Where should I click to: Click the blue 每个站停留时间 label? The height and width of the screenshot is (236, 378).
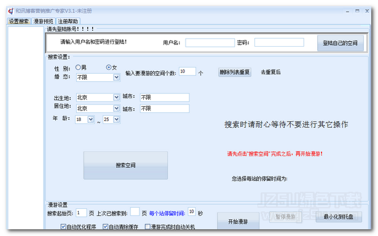167,213
